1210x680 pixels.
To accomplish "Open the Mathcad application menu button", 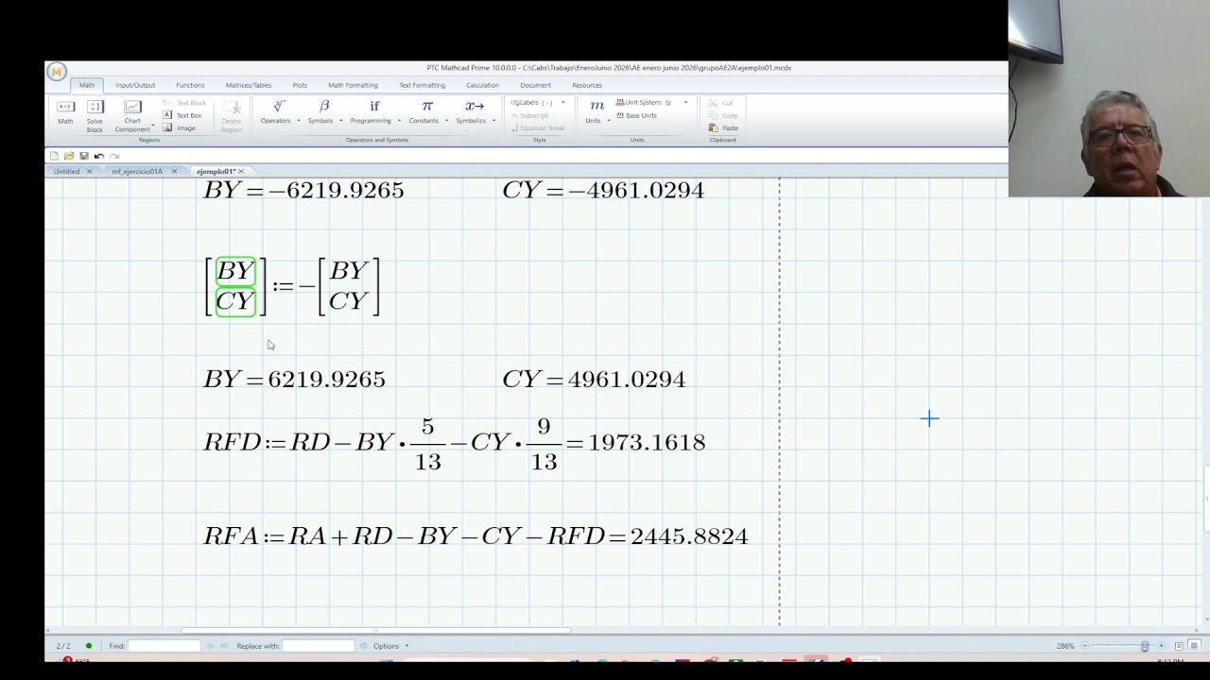I will coord(56,72).
